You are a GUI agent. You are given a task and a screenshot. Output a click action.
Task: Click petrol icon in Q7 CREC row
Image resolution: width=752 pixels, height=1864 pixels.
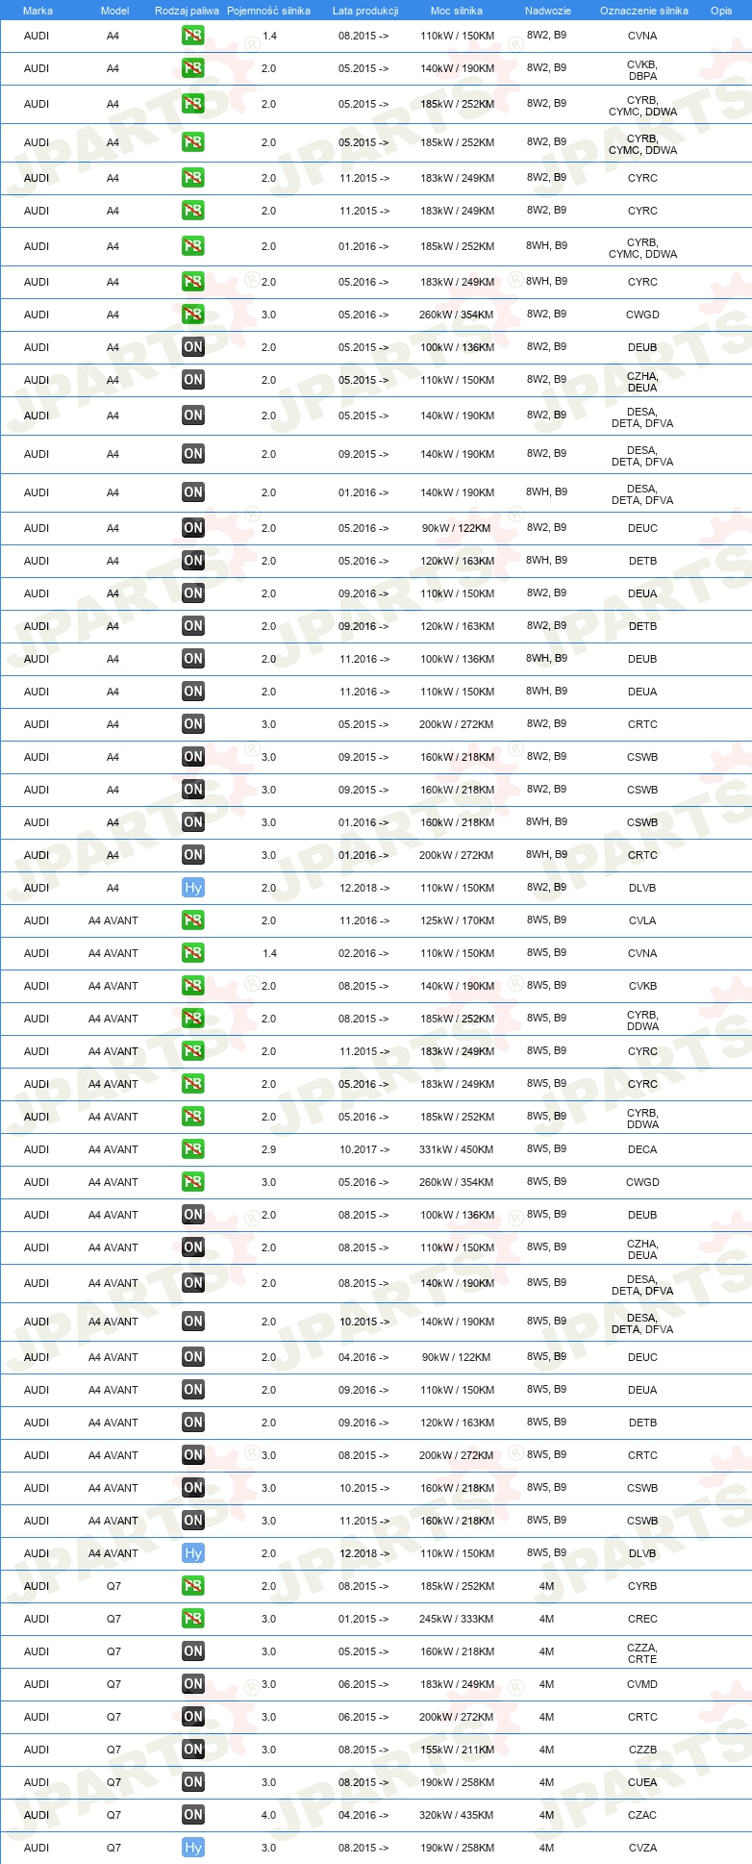click(x=193, y=1619)
